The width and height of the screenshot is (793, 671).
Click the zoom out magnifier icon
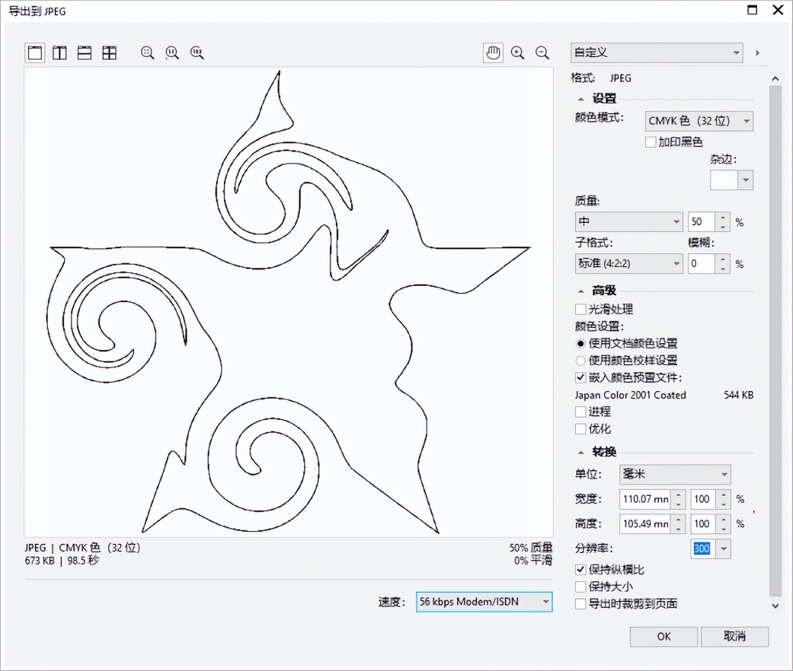click(542, 53)
